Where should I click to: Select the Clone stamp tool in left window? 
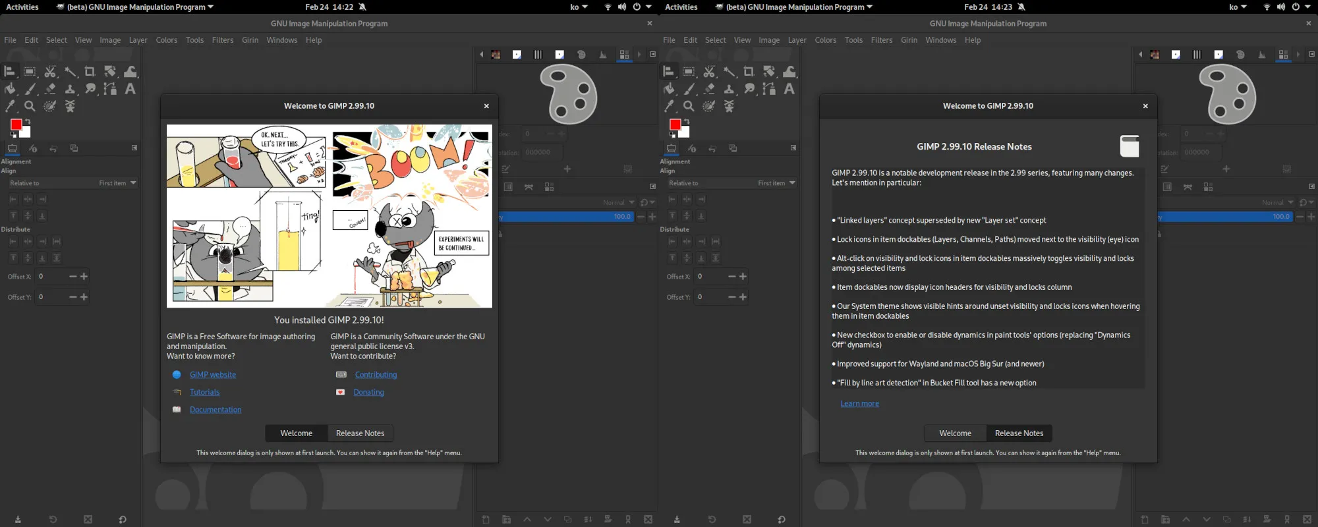(70, 89)
